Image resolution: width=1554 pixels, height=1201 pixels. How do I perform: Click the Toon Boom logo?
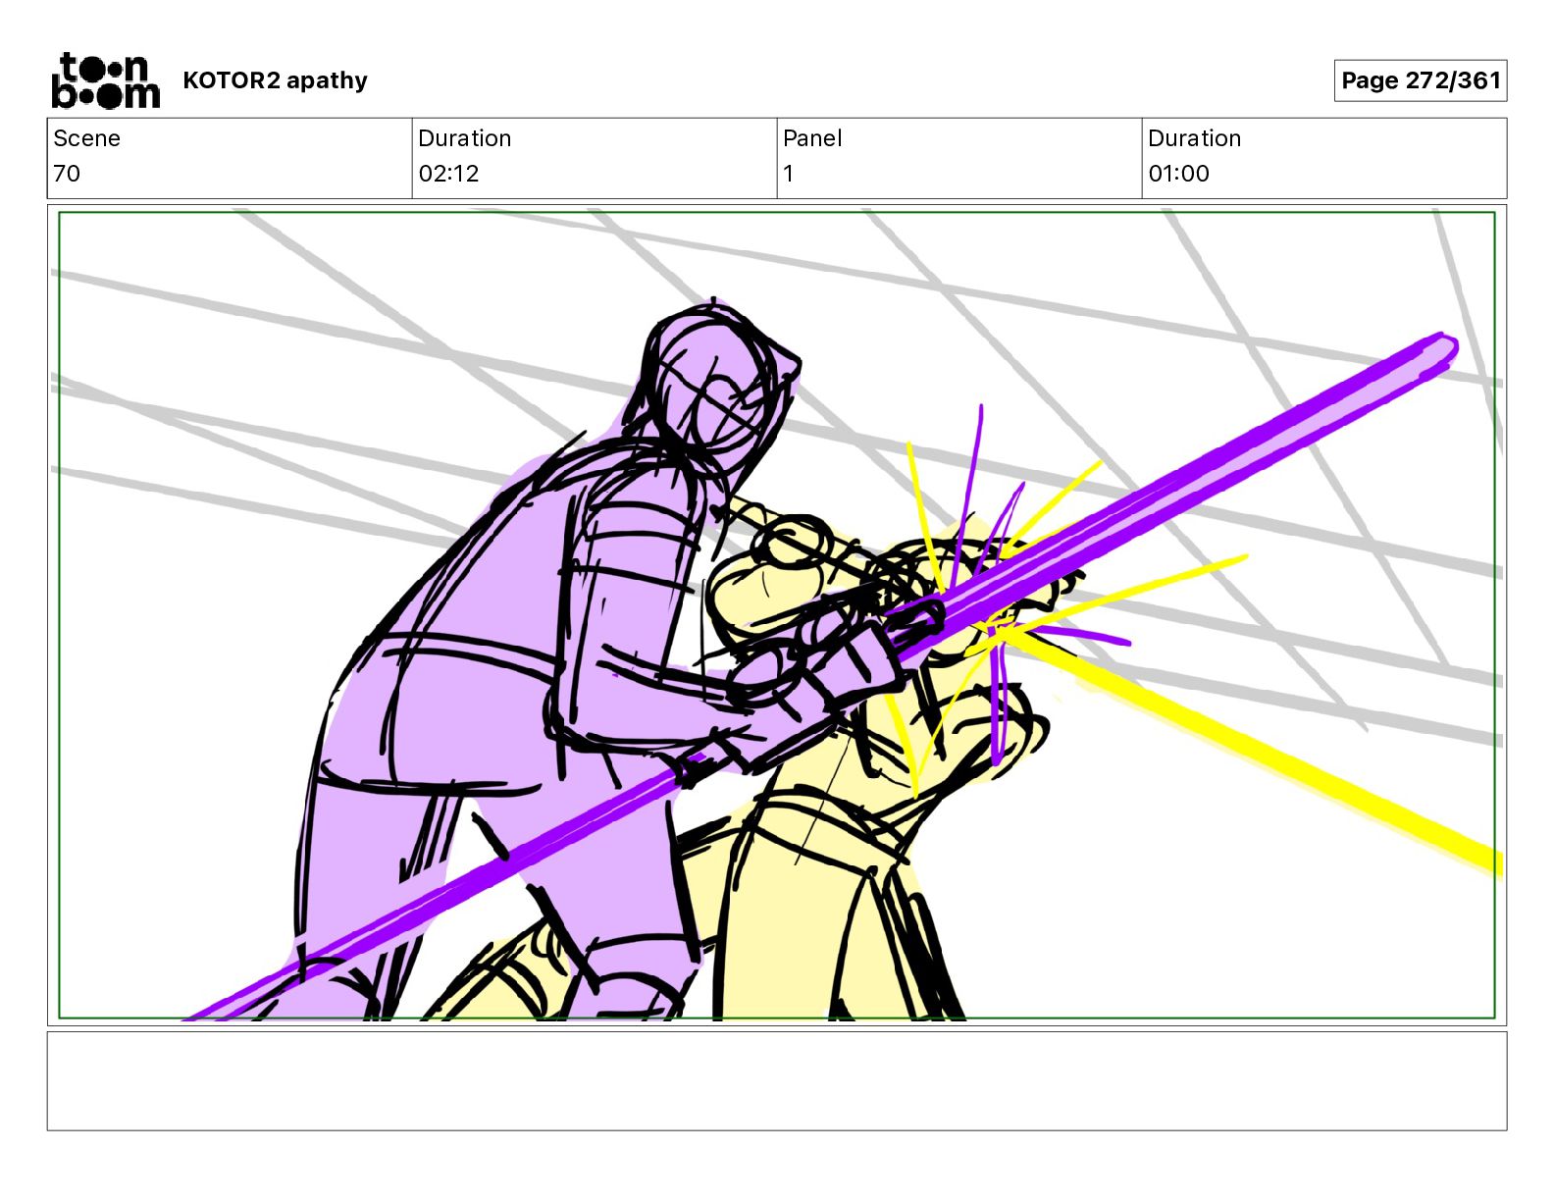105,80
